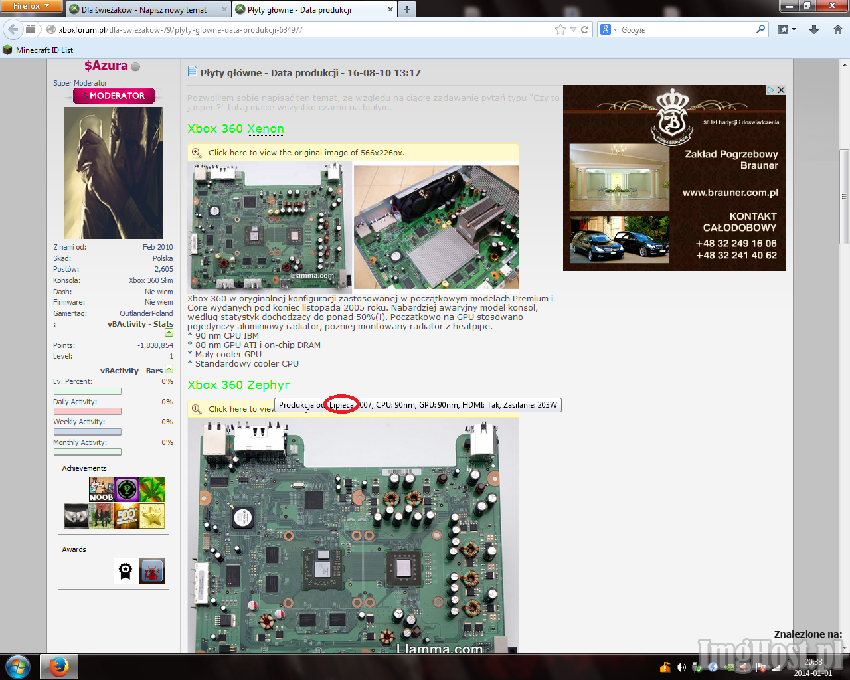Click the magnifier icon in Xenon image bar
Image resolution: width=850 pixels, height=680 pixels.
point(197,153)
